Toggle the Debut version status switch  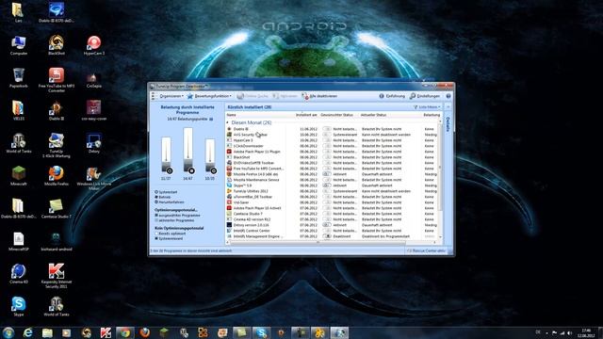[327, 225]
